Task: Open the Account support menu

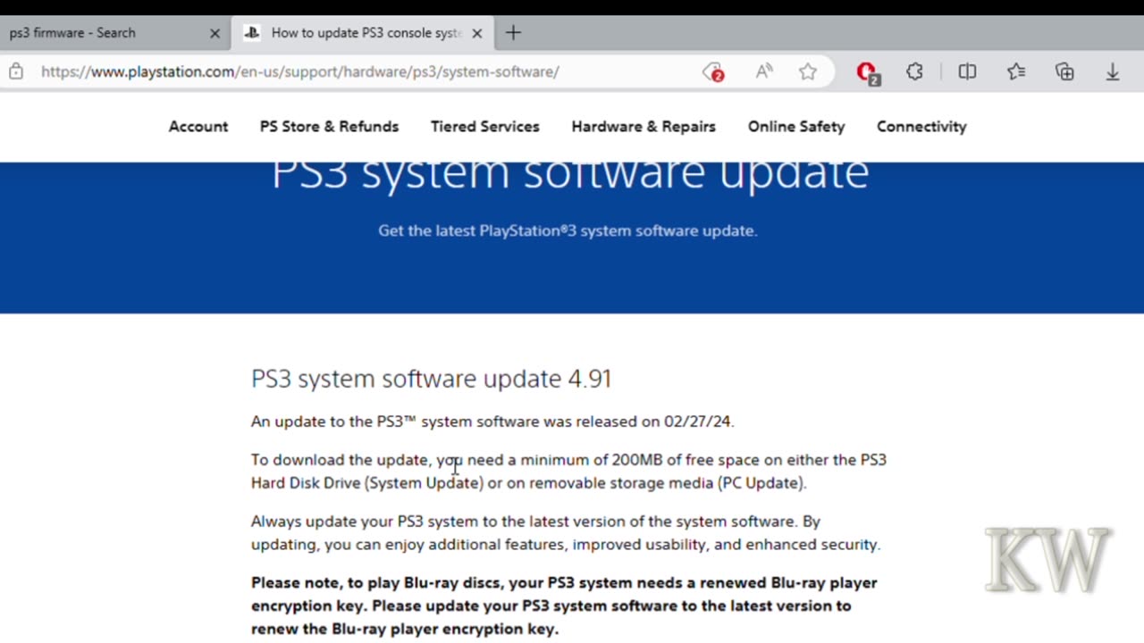Action: (x=198, y=127)
